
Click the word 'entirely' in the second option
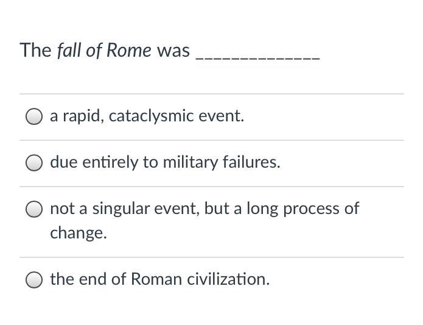pyautogui.click(x=110, y=162)
